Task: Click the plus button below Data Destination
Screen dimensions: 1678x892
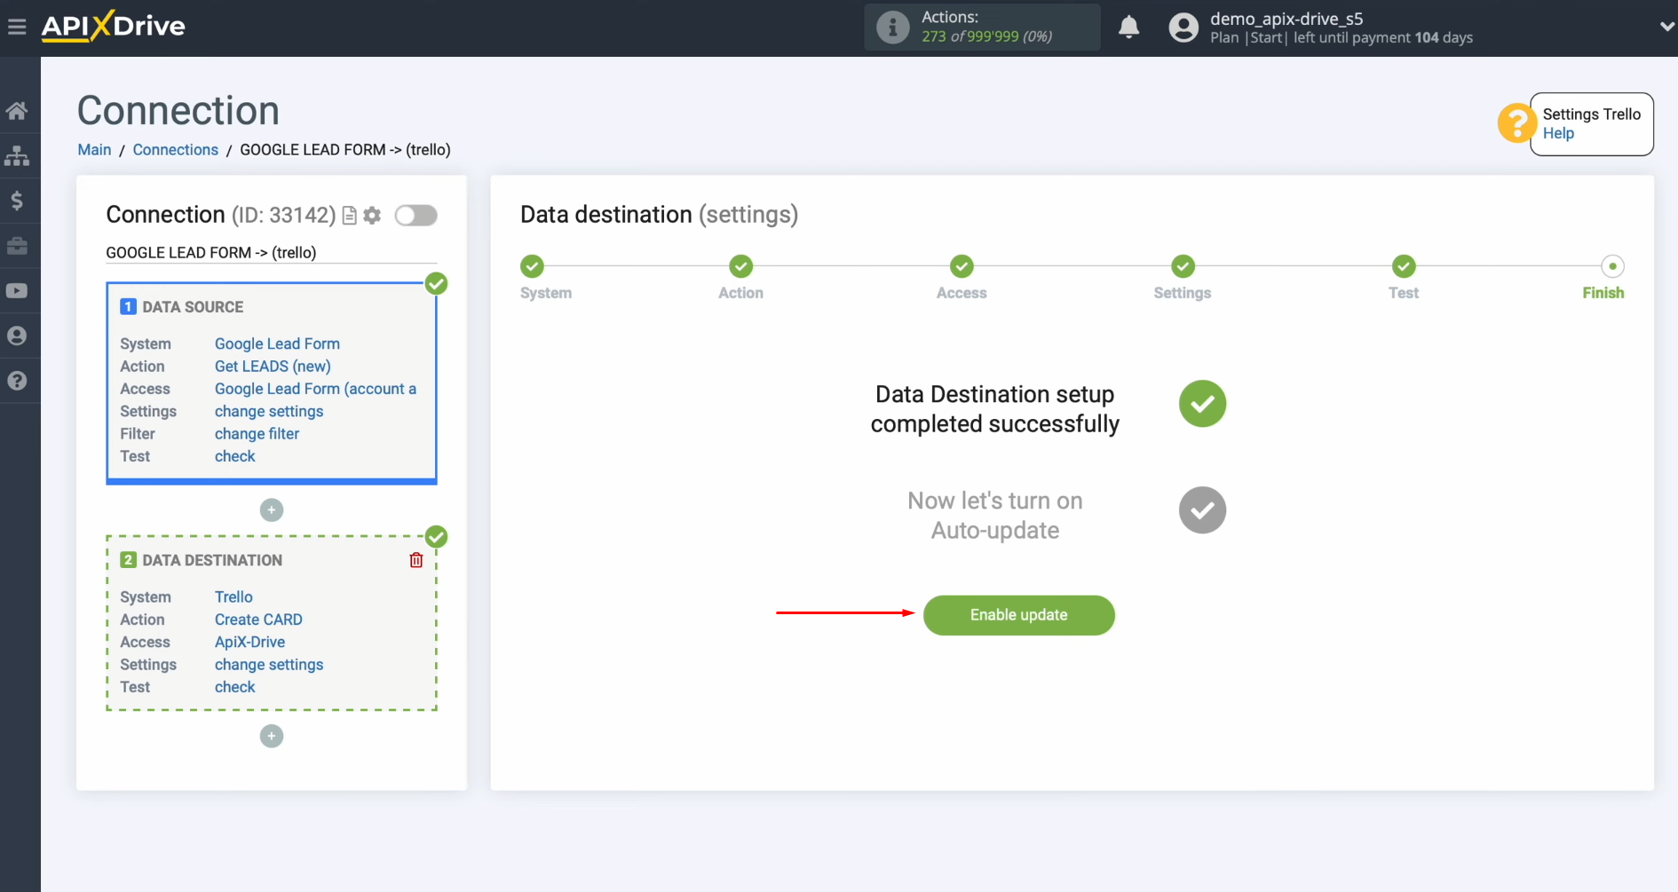Action: pos(272,736)
